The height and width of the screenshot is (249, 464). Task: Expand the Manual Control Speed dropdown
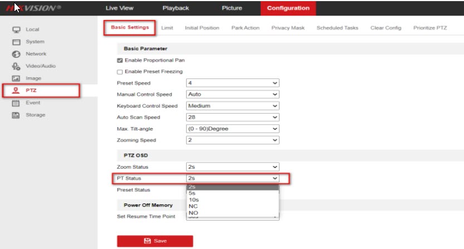click(x=232, y=95)
